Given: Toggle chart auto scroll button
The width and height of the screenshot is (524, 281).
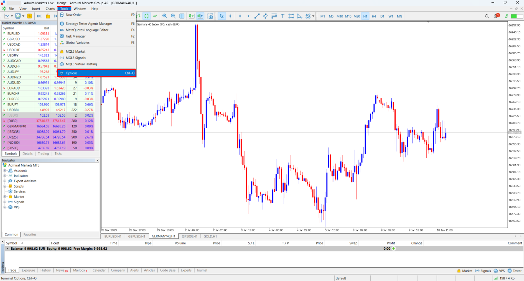Looking at the screenshot, I should (x=192, y=16).
